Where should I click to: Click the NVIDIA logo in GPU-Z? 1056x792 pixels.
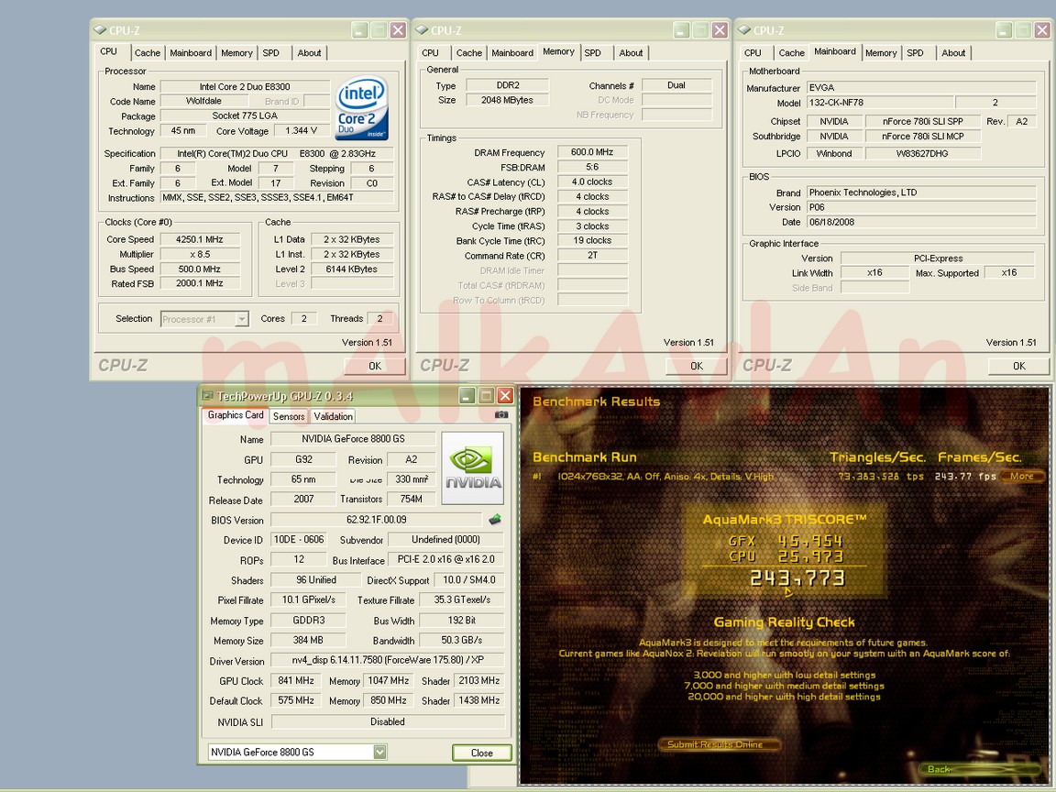[473, 468]
